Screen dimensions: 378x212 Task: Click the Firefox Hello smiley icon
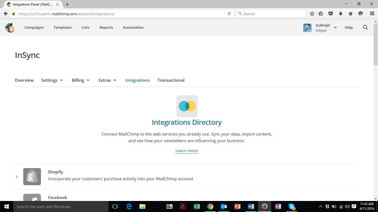360,14
